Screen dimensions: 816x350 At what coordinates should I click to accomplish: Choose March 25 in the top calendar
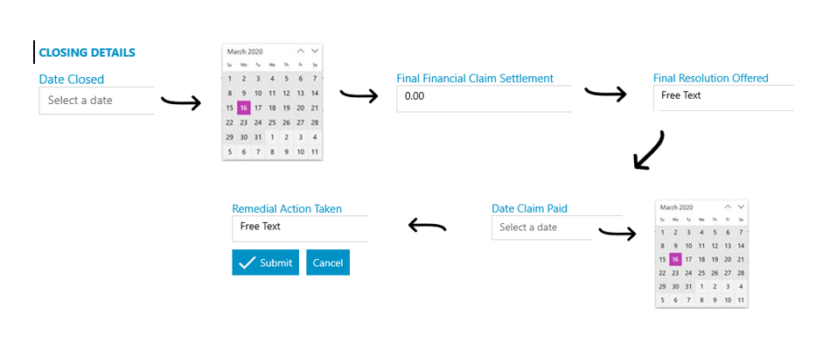tap(272, 122)
